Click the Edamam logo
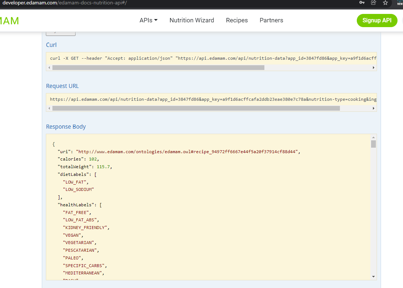 pyautogui.click(x=10, y=21)
